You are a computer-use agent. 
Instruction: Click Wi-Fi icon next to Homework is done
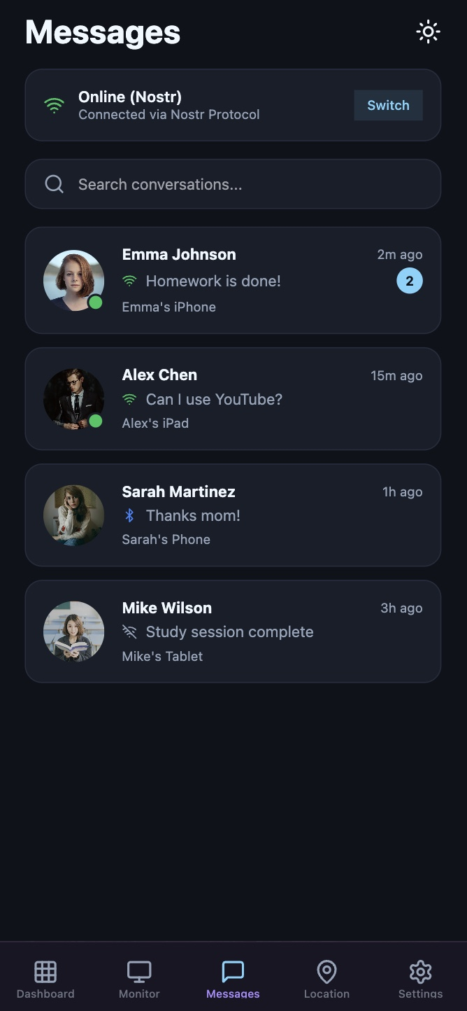[x=129, y=281]
